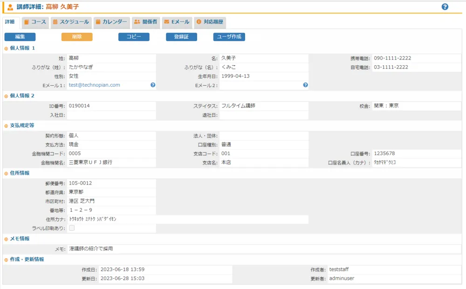Screen dimensions: 466x289
Task: Click the city value 港区 芝大門
Action: 82,201
